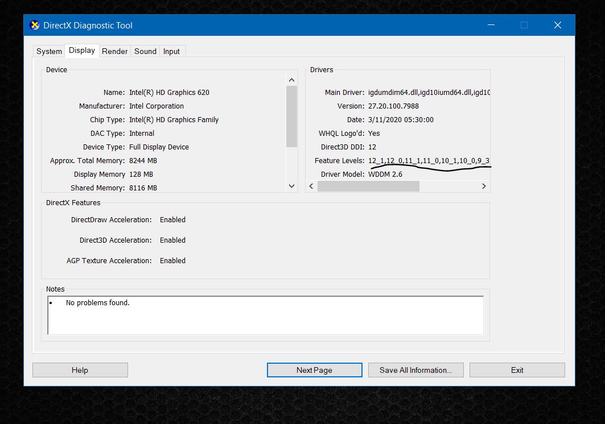Click the 'Intel Corporation' manufacturer value

pyautogui.click(x=157, y=106)
